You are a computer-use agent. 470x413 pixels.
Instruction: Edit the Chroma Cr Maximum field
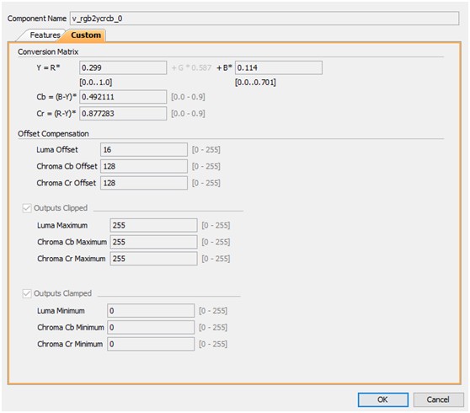[153, 259]
